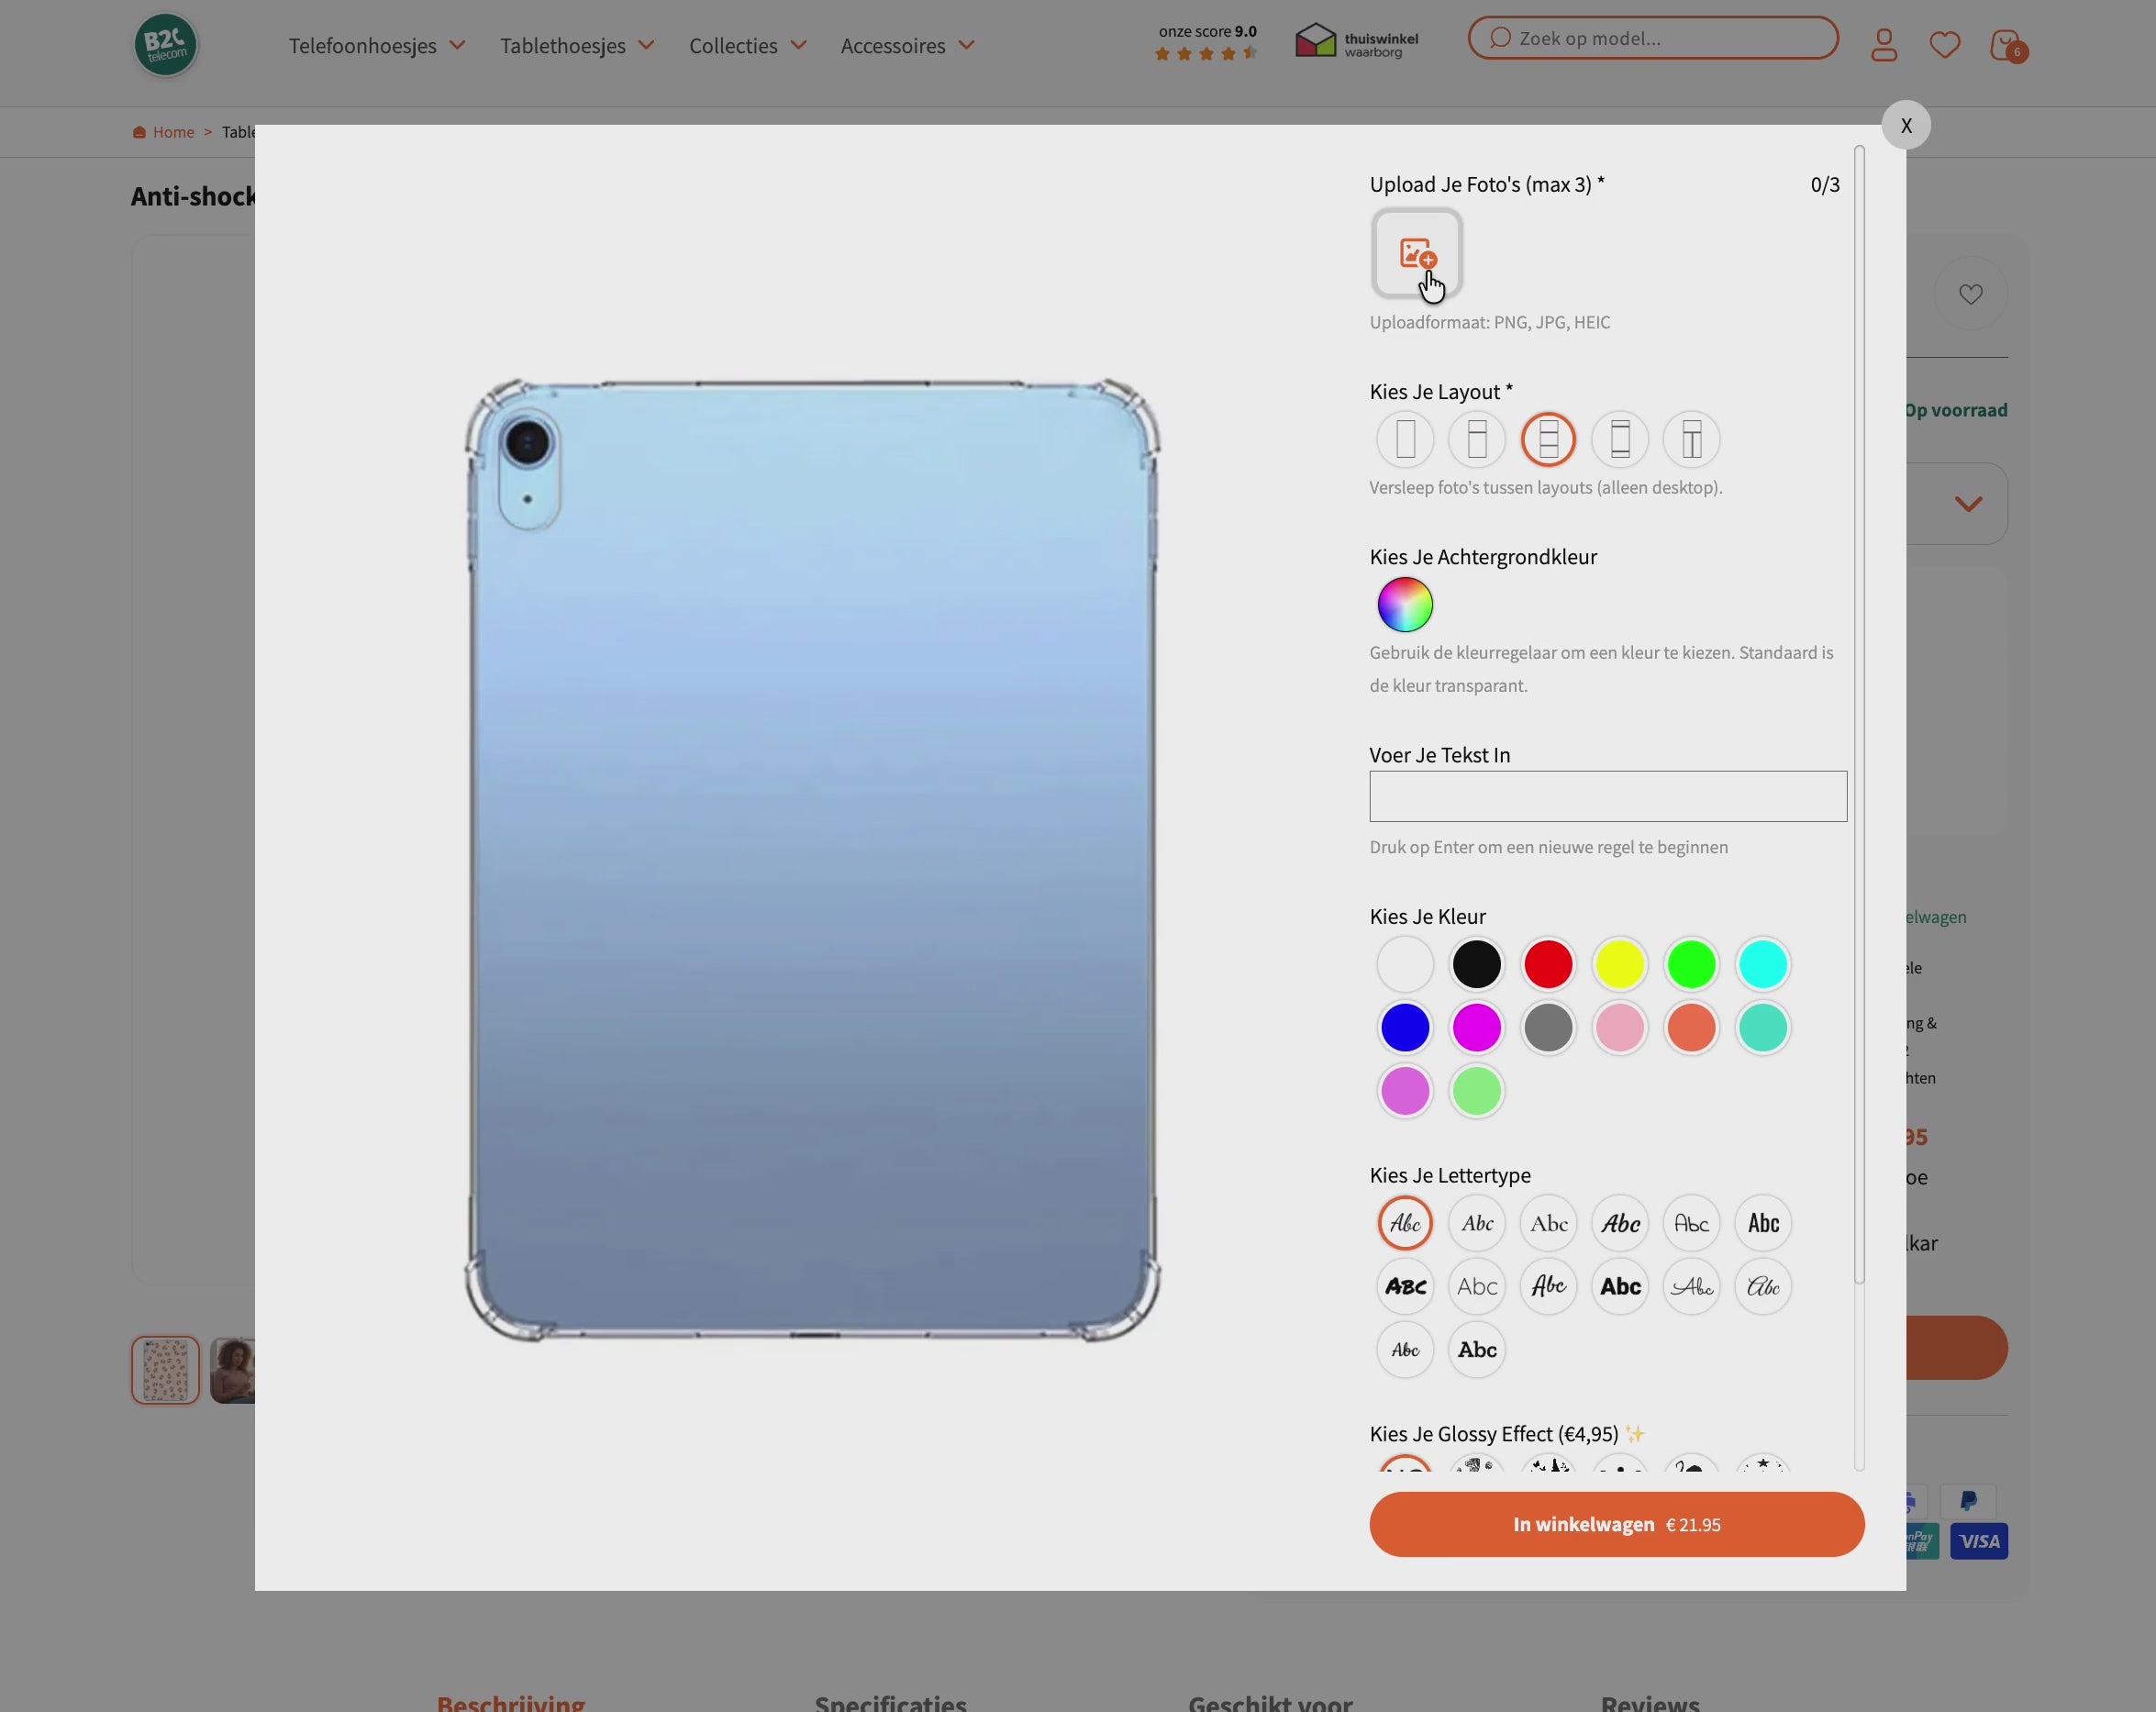Select the first script font, outlined in orange
This screenshot has width=2156, height=1712.
coord(1405,1223)
